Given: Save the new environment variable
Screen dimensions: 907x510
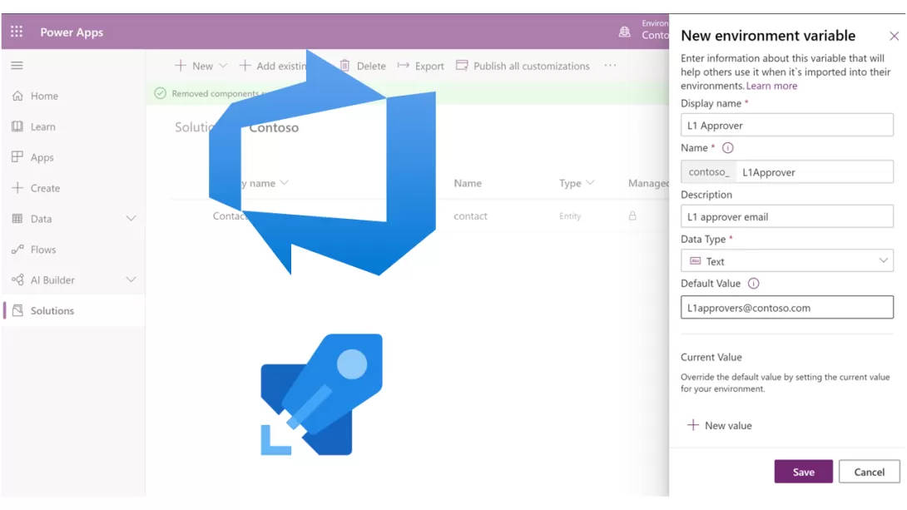Looking at the screenshot, I should (x=802, y=472).
